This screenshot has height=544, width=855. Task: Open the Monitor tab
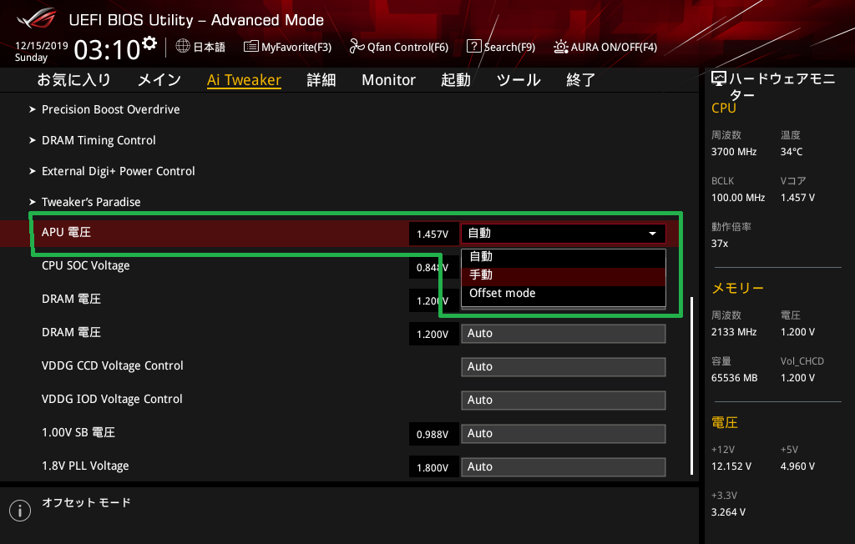pos(388,80)
